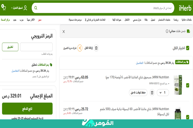Focus the iHerb search field
This screenshot has width=193, height=128.
point(103,8)
